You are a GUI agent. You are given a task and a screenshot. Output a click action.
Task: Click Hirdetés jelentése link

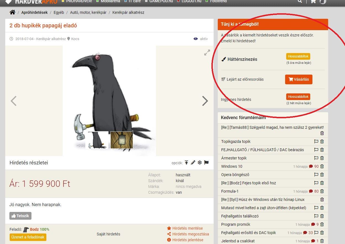coord(188,240)
